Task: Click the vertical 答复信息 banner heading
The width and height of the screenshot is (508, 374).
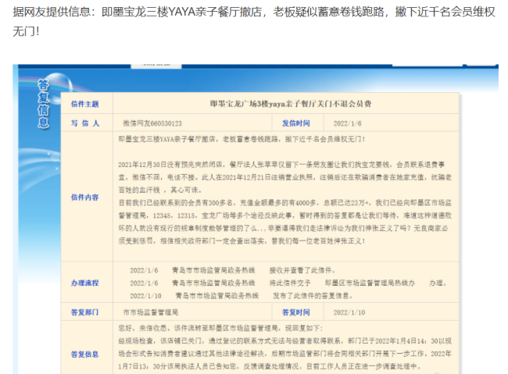Action: pyautogui.click(x=44, y=104)
